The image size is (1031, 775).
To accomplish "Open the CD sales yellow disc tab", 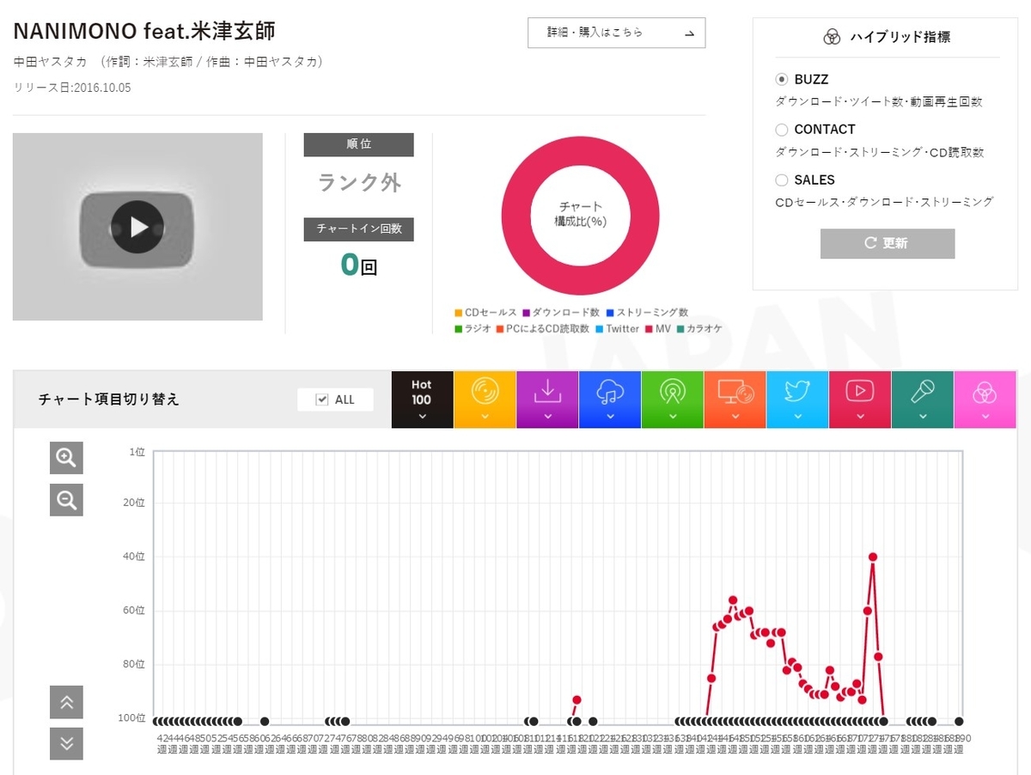I will [x=485, y=400].
